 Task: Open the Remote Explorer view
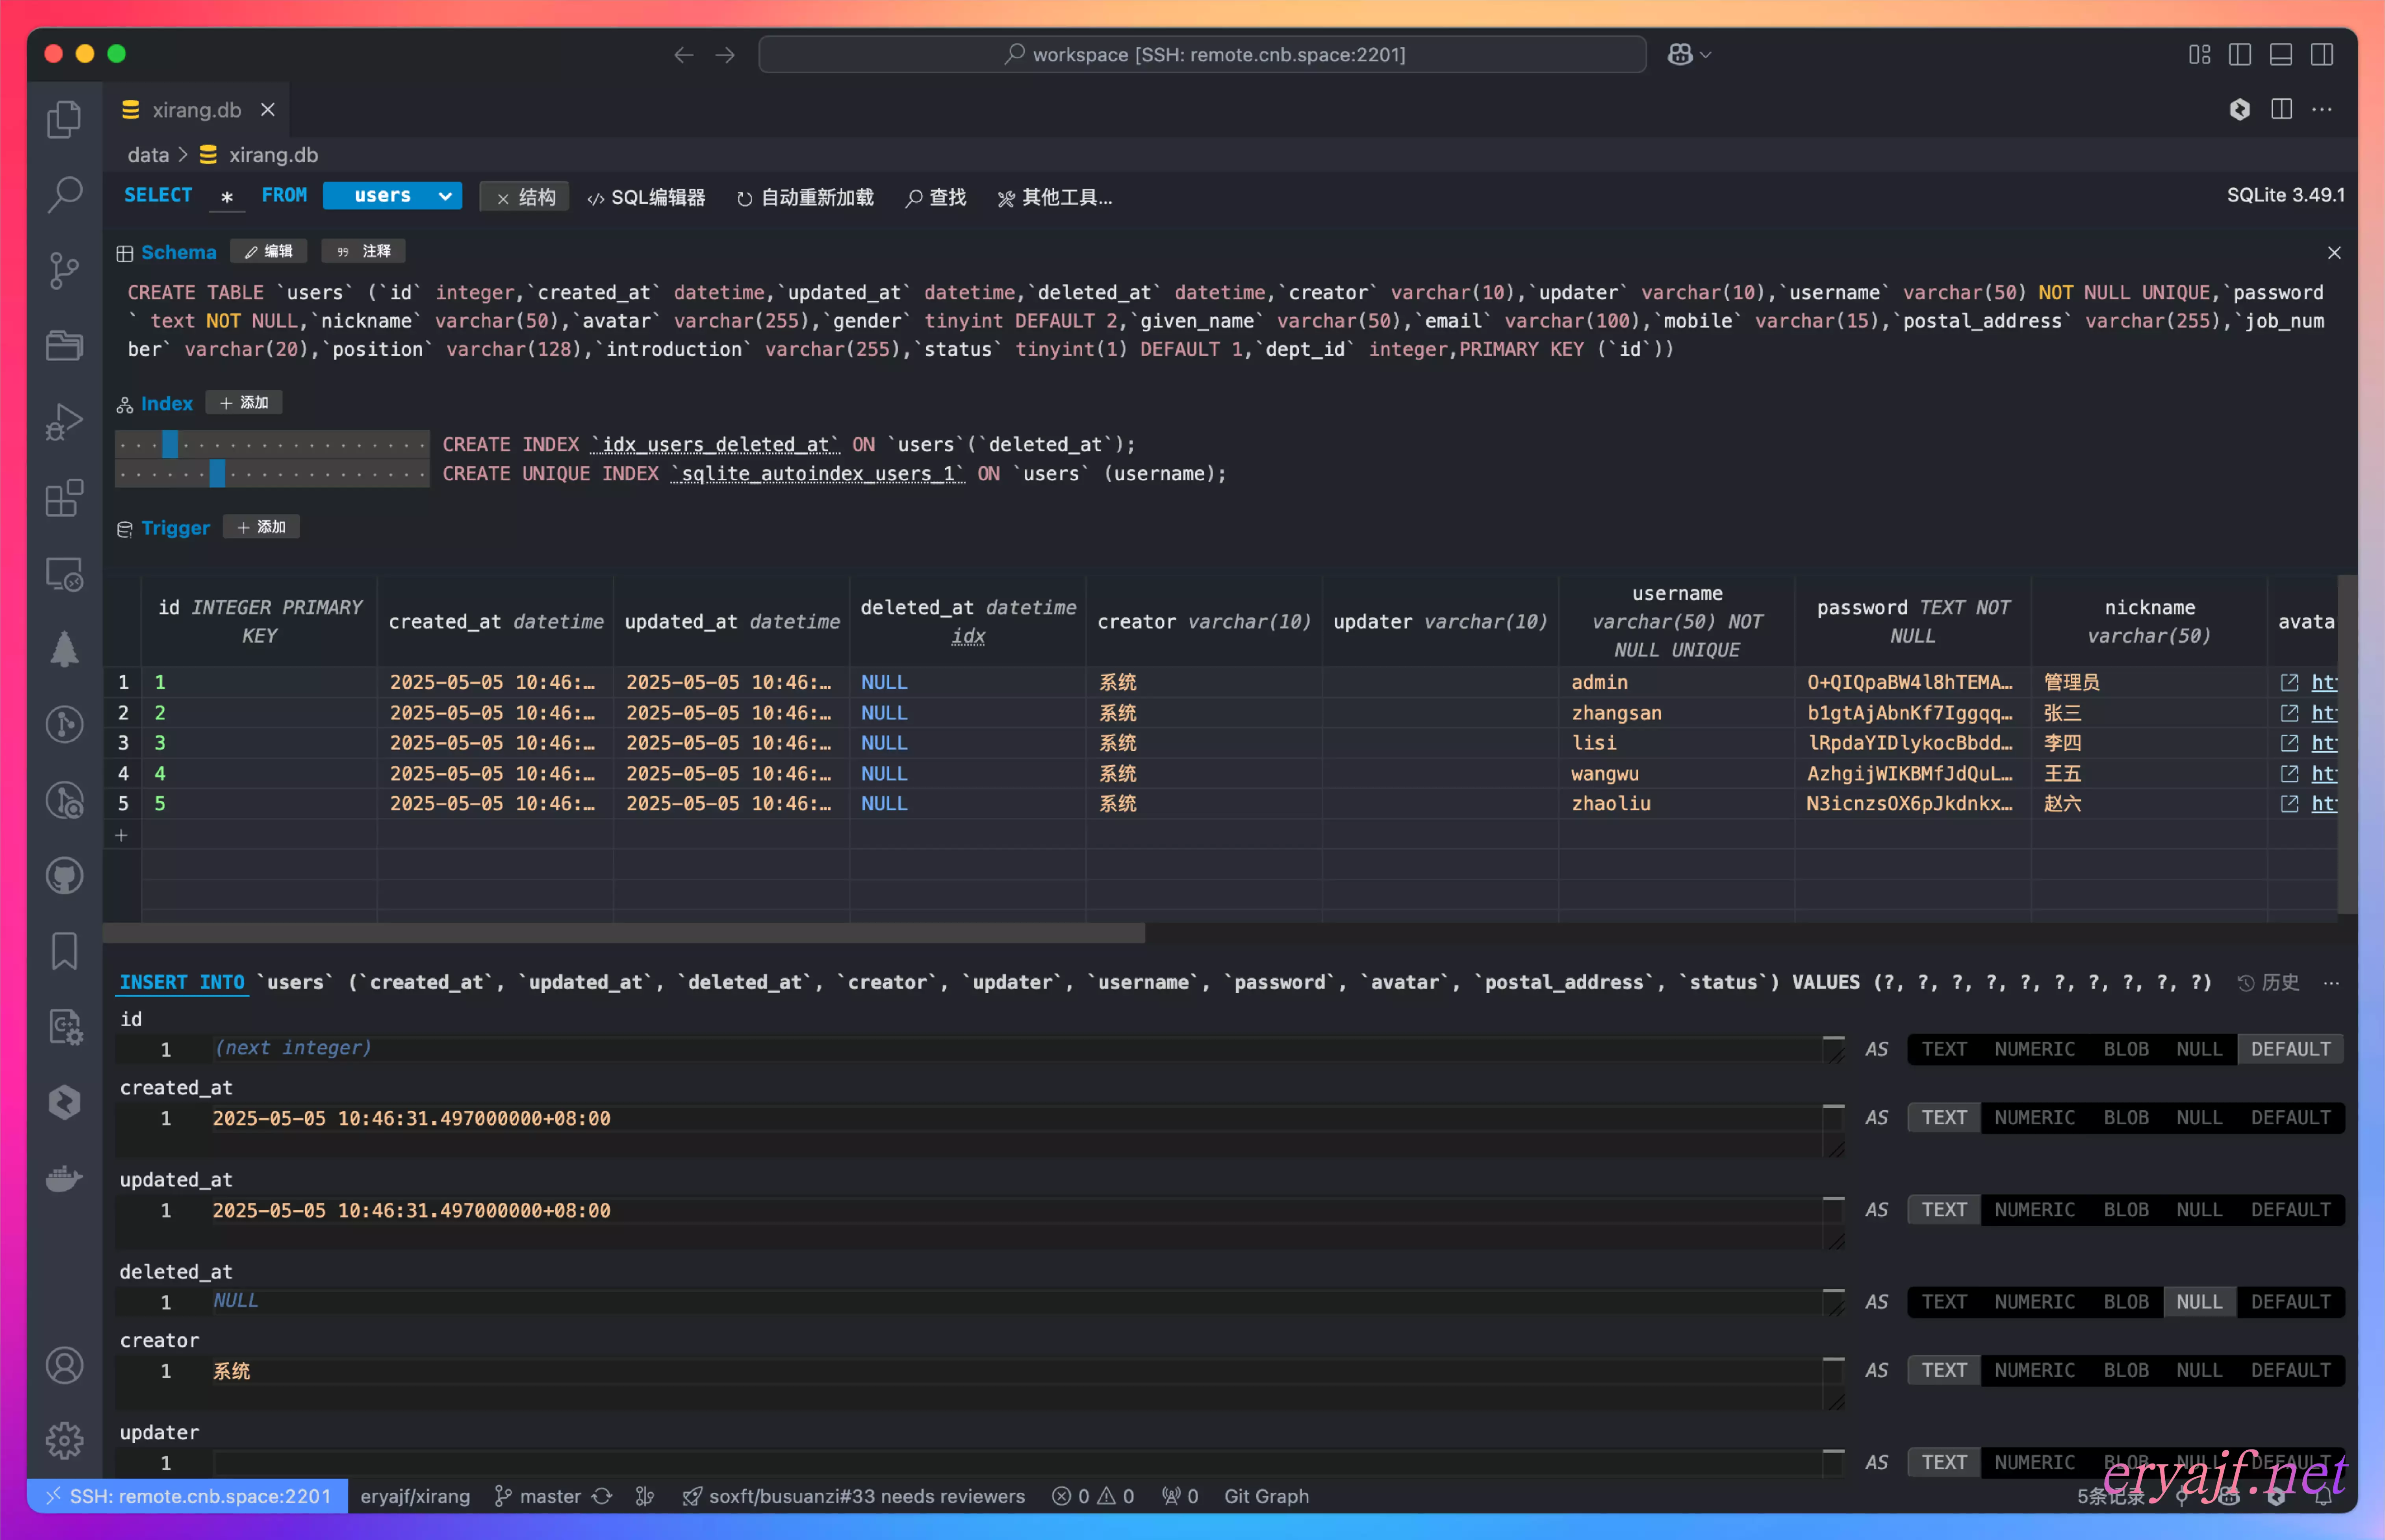pyautogui.click(x=64, y=574)
